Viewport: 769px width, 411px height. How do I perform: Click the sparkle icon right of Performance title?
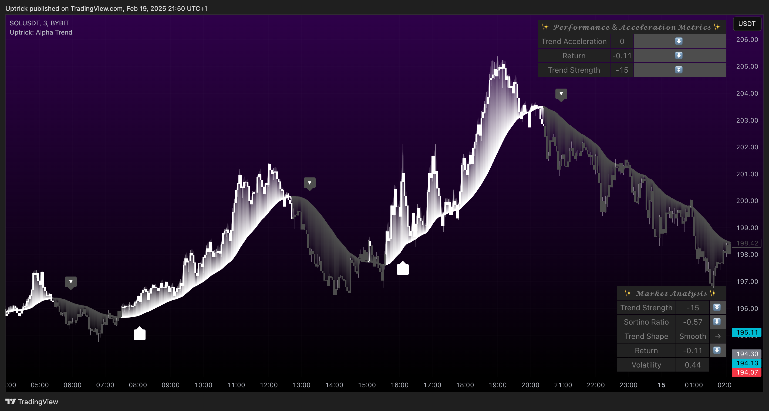coord(717,27)
